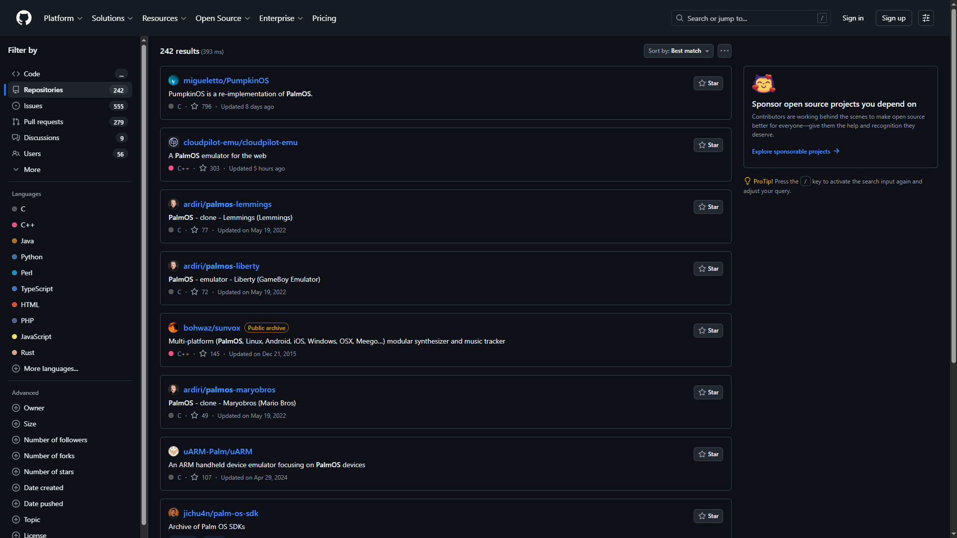Filter by C++ language pink dot

pyautogui.click(x=14, y=225)
